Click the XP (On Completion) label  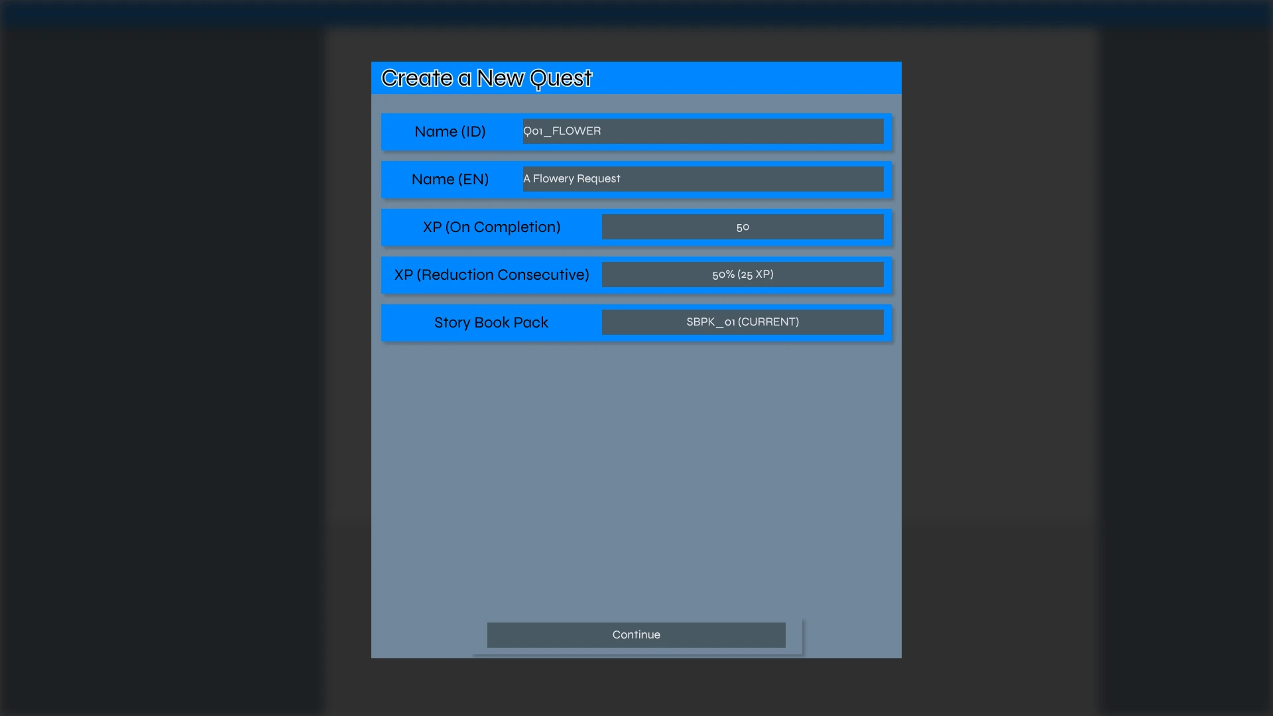[491, 227]
